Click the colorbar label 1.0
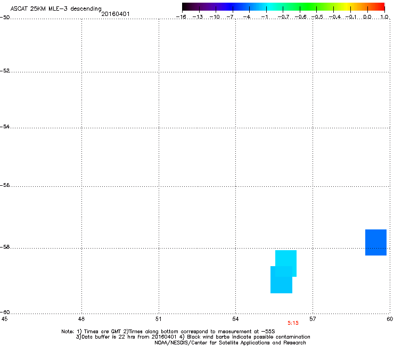Screen dimensions: 394x346 click(384, 17)
